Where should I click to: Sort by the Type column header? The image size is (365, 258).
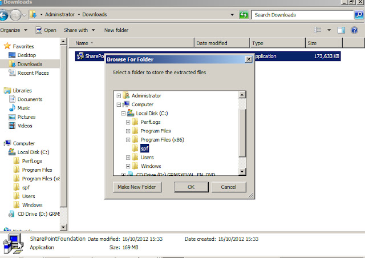[278, 43]
